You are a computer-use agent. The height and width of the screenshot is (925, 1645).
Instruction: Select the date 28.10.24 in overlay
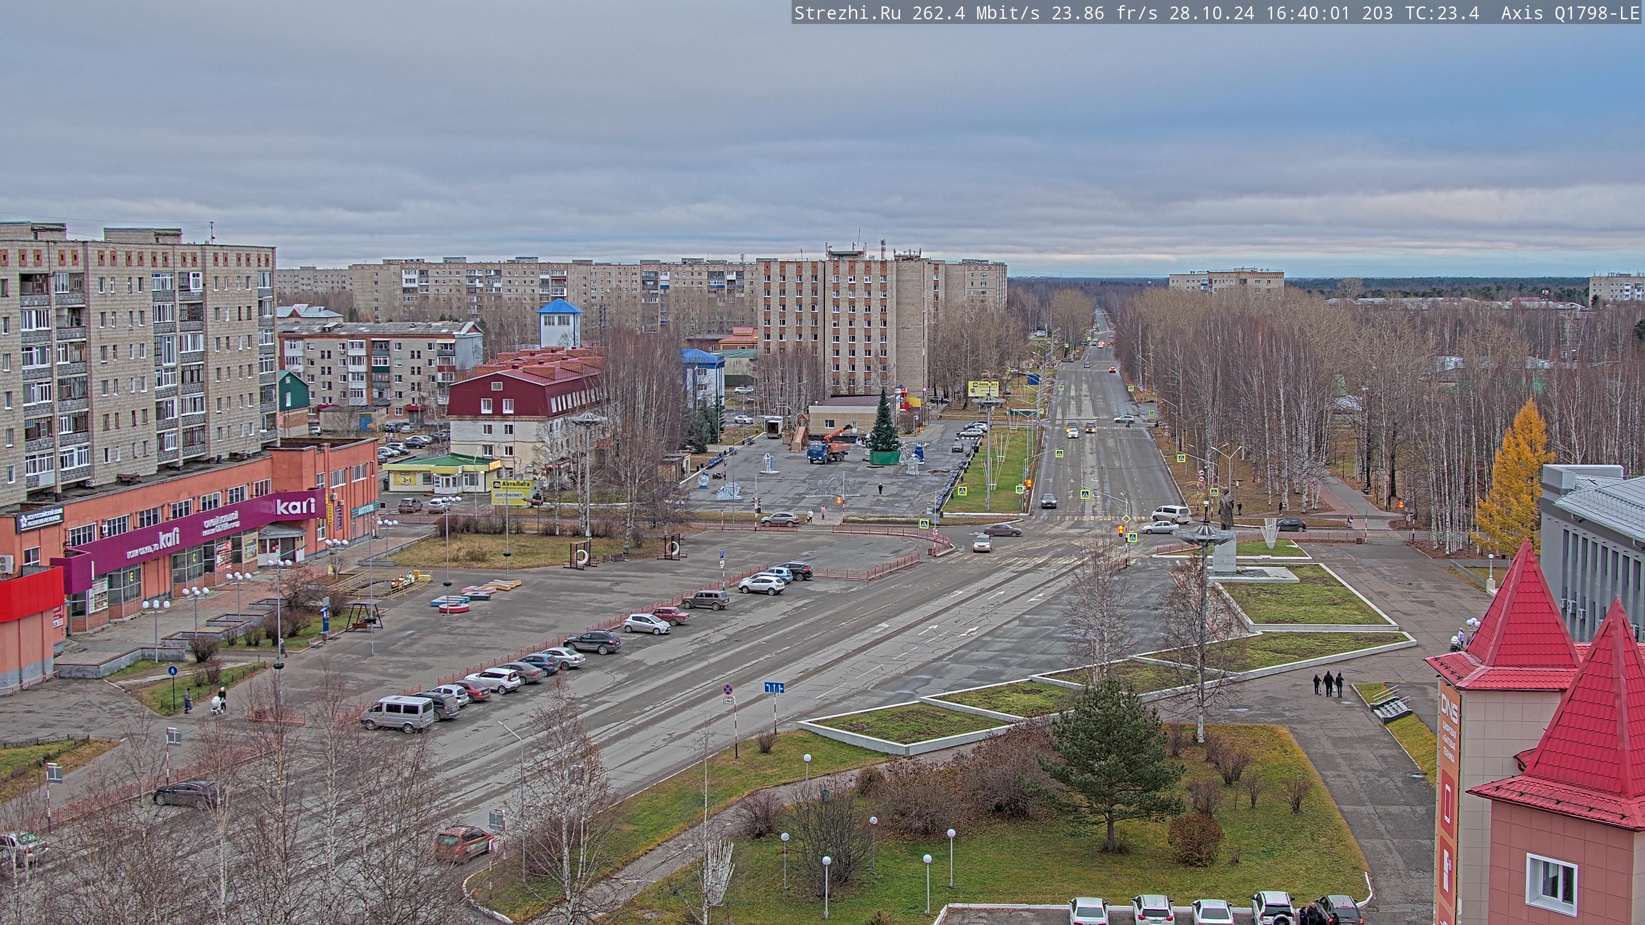pos(1212,13)
